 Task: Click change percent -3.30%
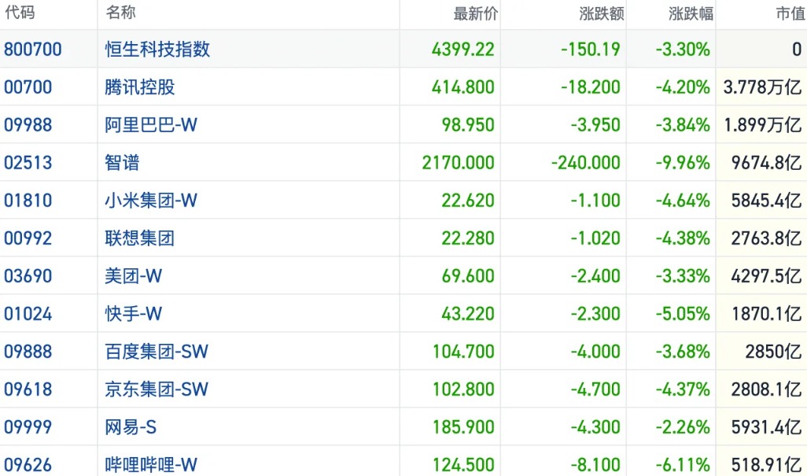pos(683,50)
